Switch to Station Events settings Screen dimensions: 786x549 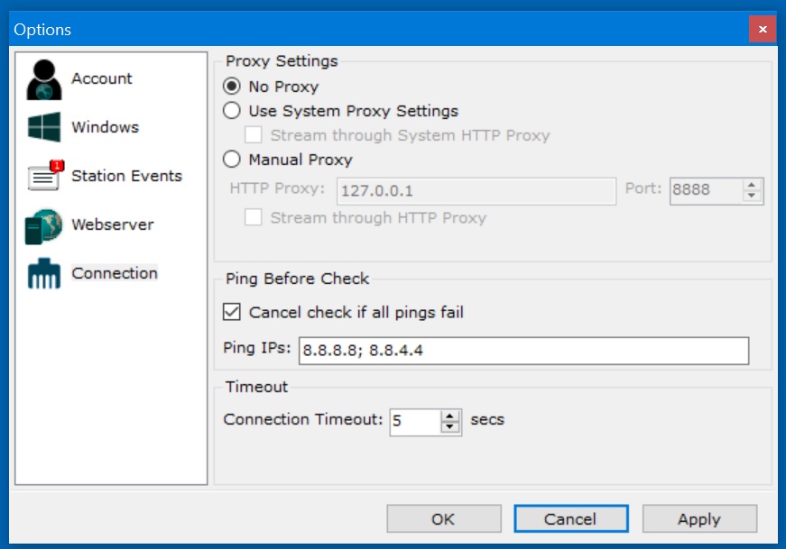tap(126, 176)
